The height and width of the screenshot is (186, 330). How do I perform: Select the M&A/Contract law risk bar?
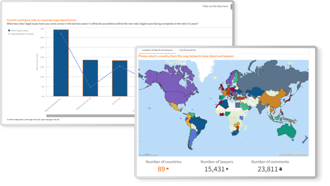[x=90, y=78]
